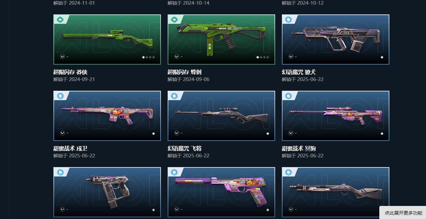426x219 pixels.
Task: Click the single level diamond on 甜蜜战术 冥驹 card
Action: [382, 134]
